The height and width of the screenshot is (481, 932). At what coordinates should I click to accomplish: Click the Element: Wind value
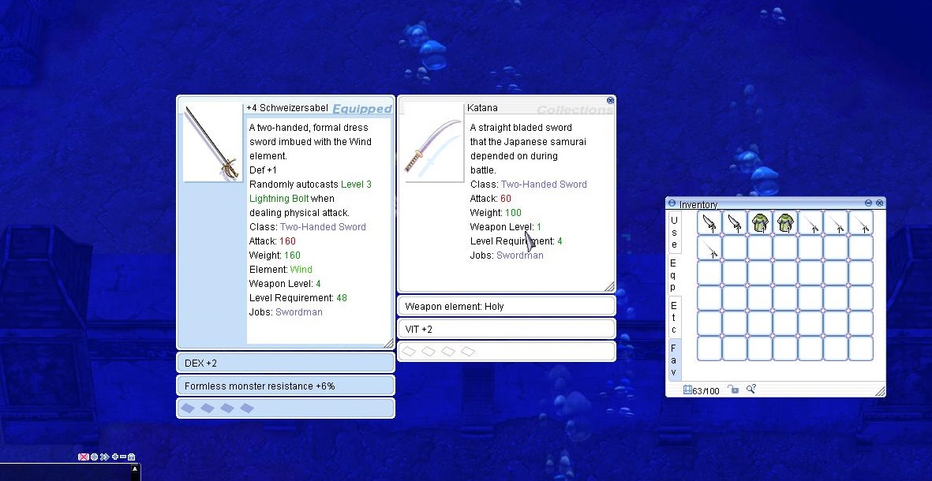tap(301, 270)
